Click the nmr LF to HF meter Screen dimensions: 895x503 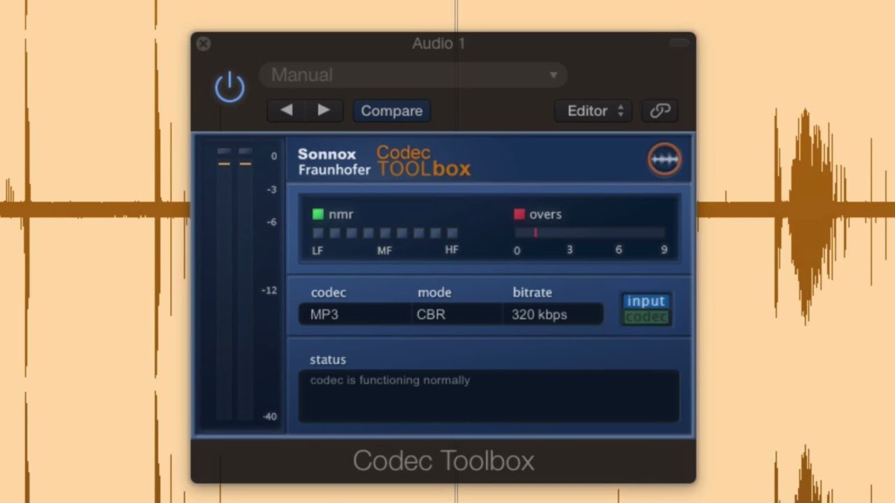(x=385, y=233)
